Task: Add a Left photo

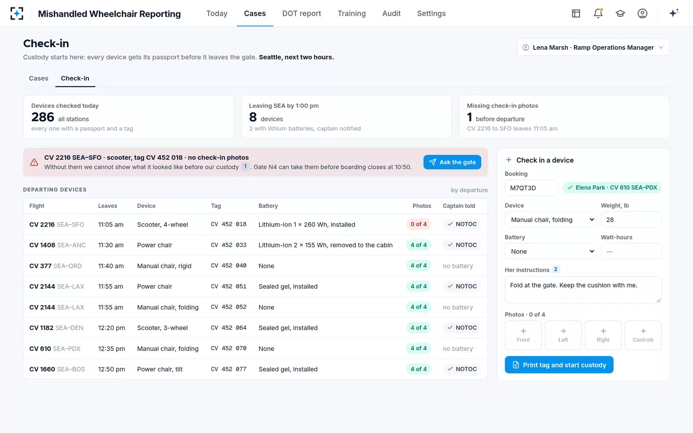Action: pos(563,335)
